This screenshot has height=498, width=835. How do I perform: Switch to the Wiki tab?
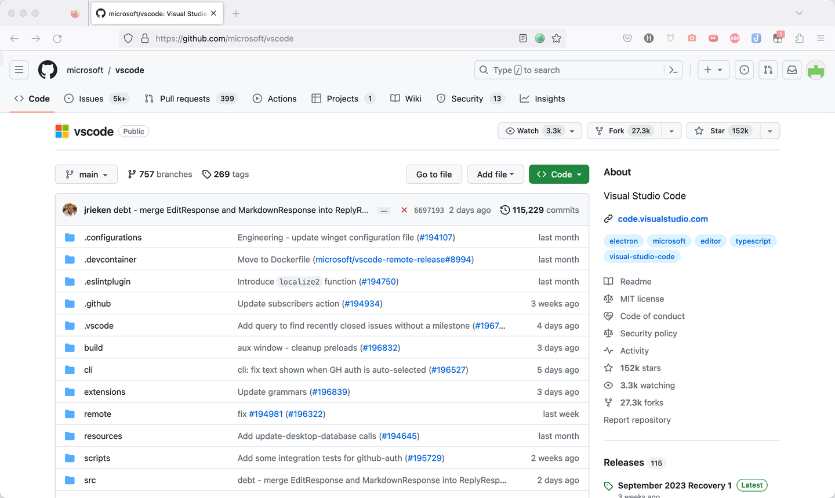pos(406,99)
